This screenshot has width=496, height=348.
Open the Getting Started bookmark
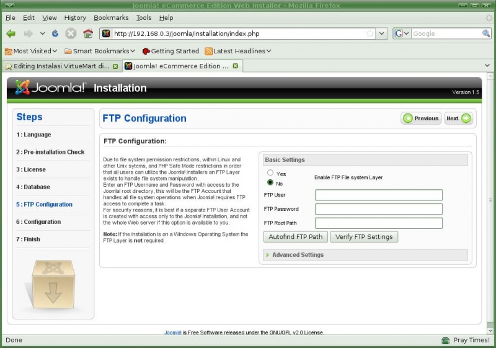point(171,51)
